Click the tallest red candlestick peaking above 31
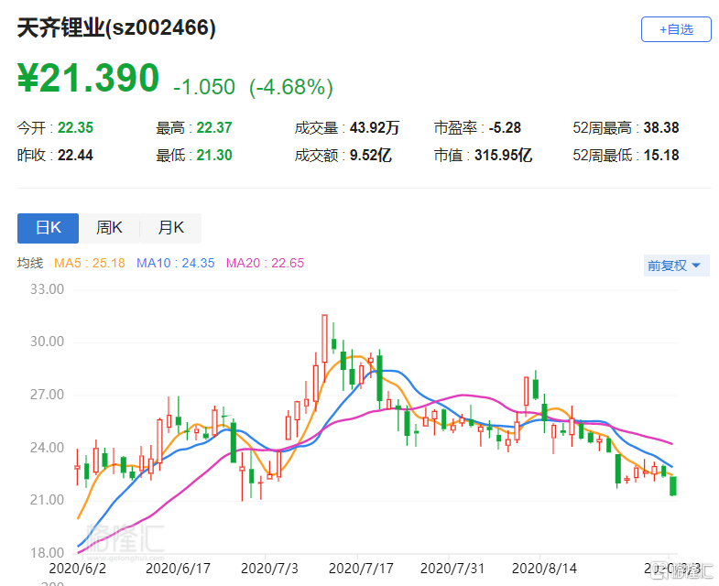Screen dimensions: 719x586 click(324, 339)
